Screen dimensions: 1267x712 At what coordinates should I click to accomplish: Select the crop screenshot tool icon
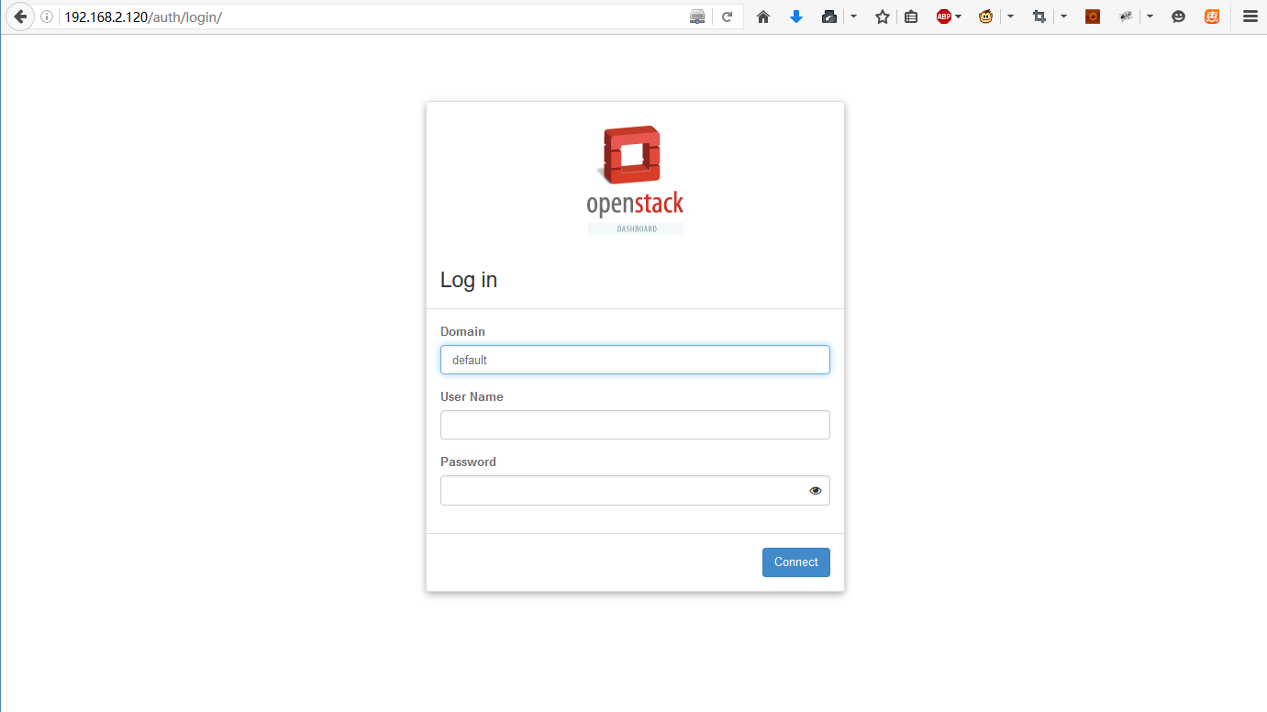click(x=1039, y=17)
